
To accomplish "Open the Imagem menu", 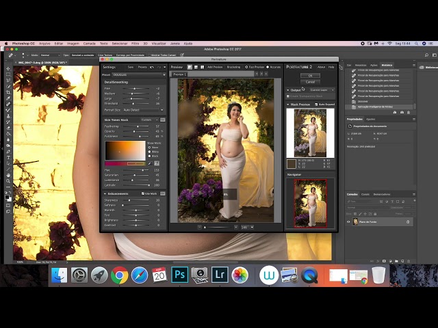I will coord(73,44).
